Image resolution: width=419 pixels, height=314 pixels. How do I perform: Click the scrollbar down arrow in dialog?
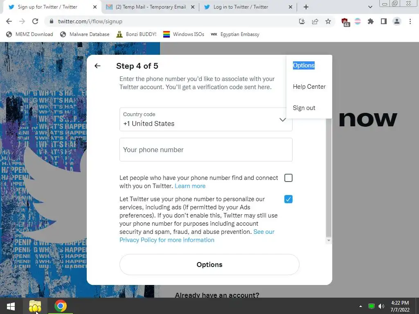click(329, 240)
